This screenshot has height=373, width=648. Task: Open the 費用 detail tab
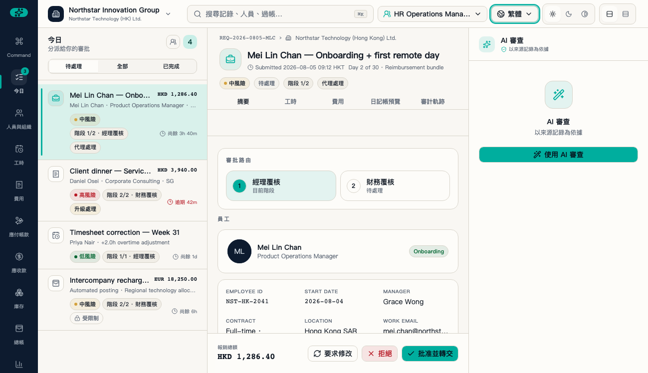pos(338,102)
